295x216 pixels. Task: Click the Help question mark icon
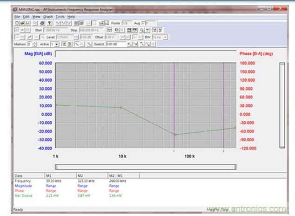[50, 23]
